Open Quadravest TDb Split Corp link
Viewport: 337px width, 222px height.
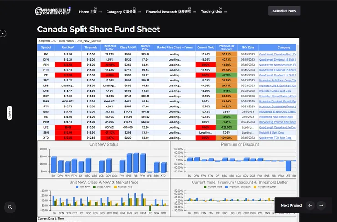click(x=276, y=138)
